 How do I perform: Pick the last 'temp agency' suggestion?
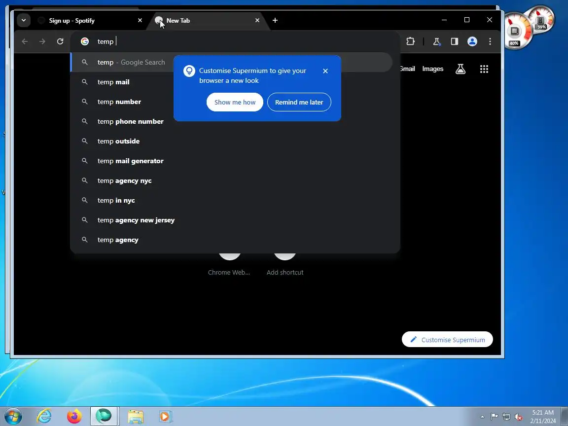[x=231, y=240]
